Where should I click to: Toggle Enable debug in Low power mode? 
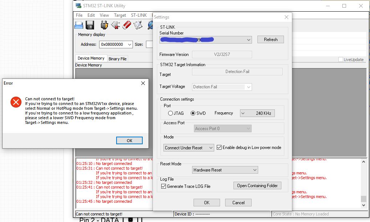coord(219,148)
